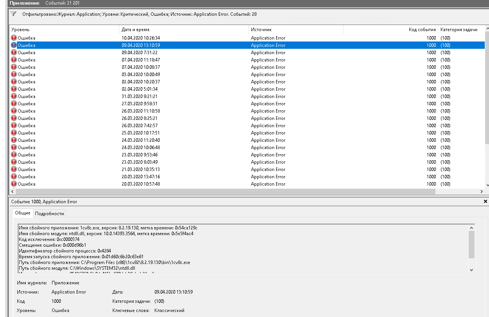
Task: Click the icon of selected event 09.04.2020 13:10:59
Action: tap(14, 45)
